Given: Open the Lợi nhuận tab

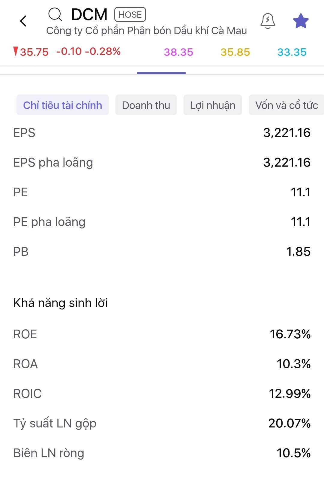Looking at the screenshot, I should point(212,105).
